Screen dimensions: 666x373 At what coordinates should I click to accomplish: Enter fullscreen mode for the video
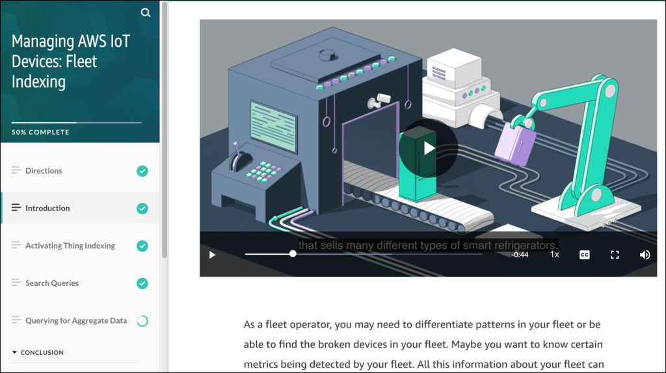tap(615, 255)
